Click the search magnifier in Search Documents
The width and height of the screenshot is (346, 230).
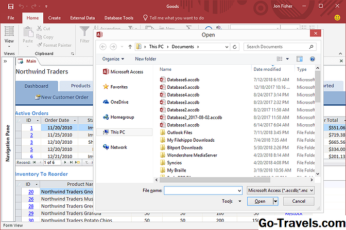311,47
